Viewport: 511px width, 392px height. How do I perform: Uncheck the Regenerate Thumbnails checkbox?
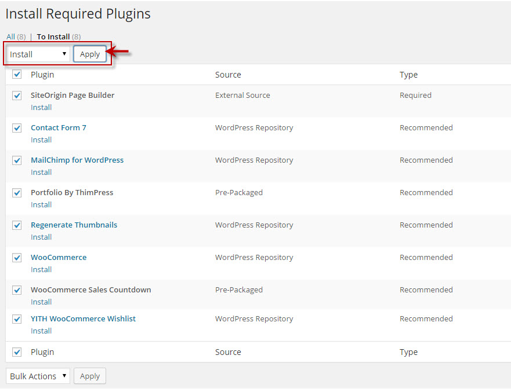(x=17, y=225)
